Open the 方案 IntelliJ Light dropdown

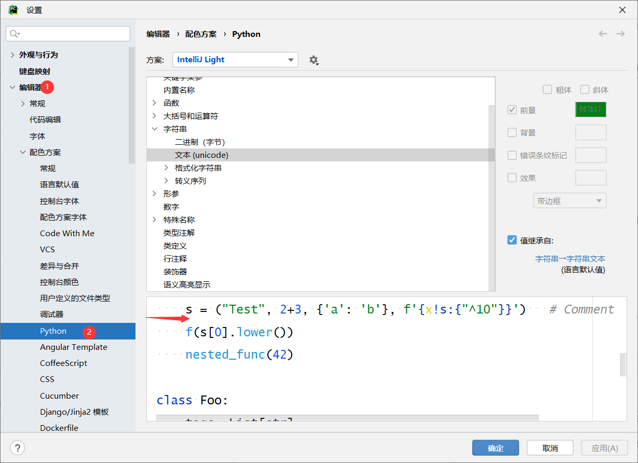pyautogui.click(x=235, y=60)
